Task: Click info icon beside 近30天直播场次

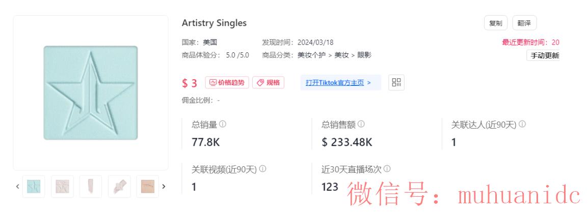Action: click(387, 169)
